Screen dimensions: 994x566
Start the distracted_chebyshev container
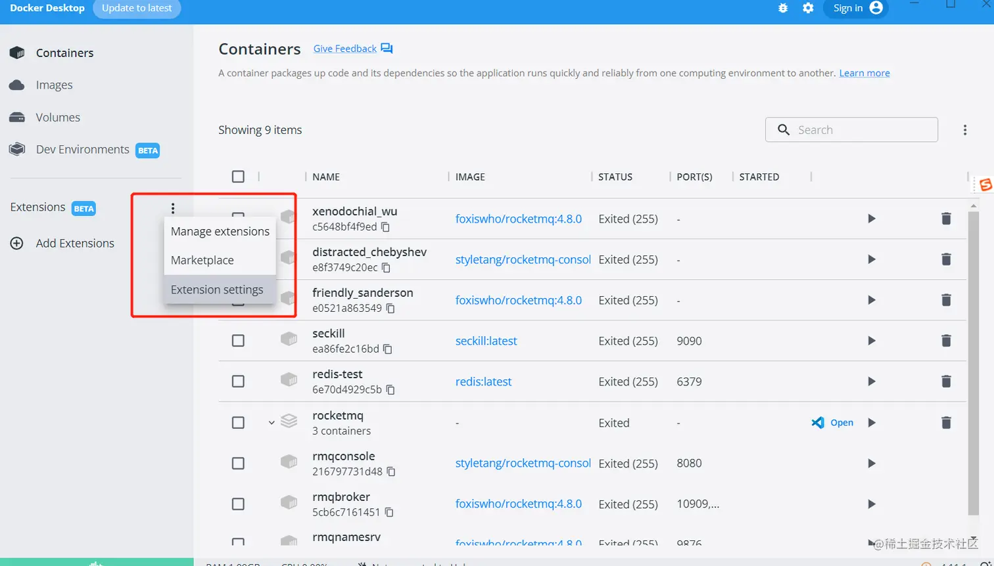coord(872,259)
